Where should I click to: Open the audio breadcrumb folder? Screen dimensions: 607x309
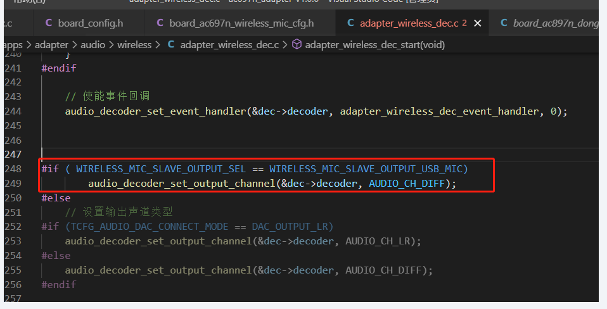pyautogui.click(x=93, y=45)
